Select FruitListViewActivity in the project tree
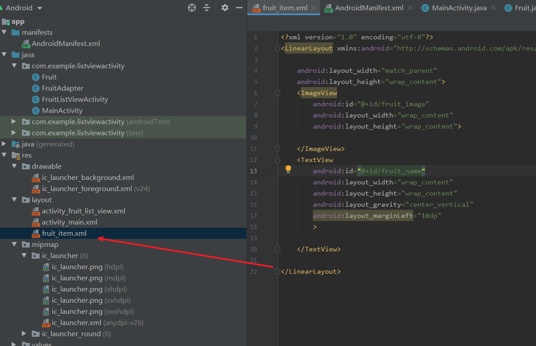Image resolution: width=536 pixels, height=346 pixels. pos(75,100)
